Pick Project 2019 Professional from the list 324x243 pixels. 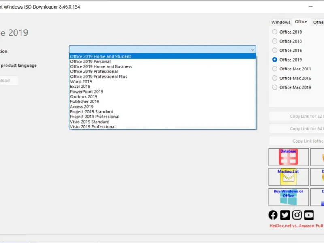162,117
